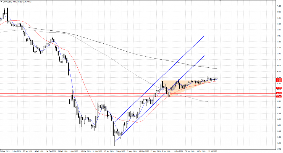283x153 pixels.
Task: Click the 20.00 value on price scale
Action: pos(279,143)
